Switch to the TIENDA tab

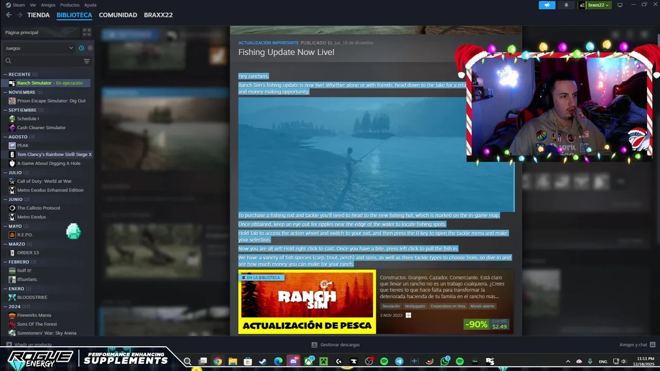click(38, 15)
